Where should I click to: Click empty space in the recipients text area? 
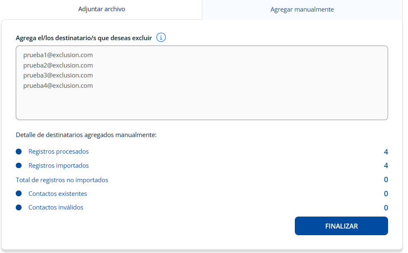click(x=240, y=104)
